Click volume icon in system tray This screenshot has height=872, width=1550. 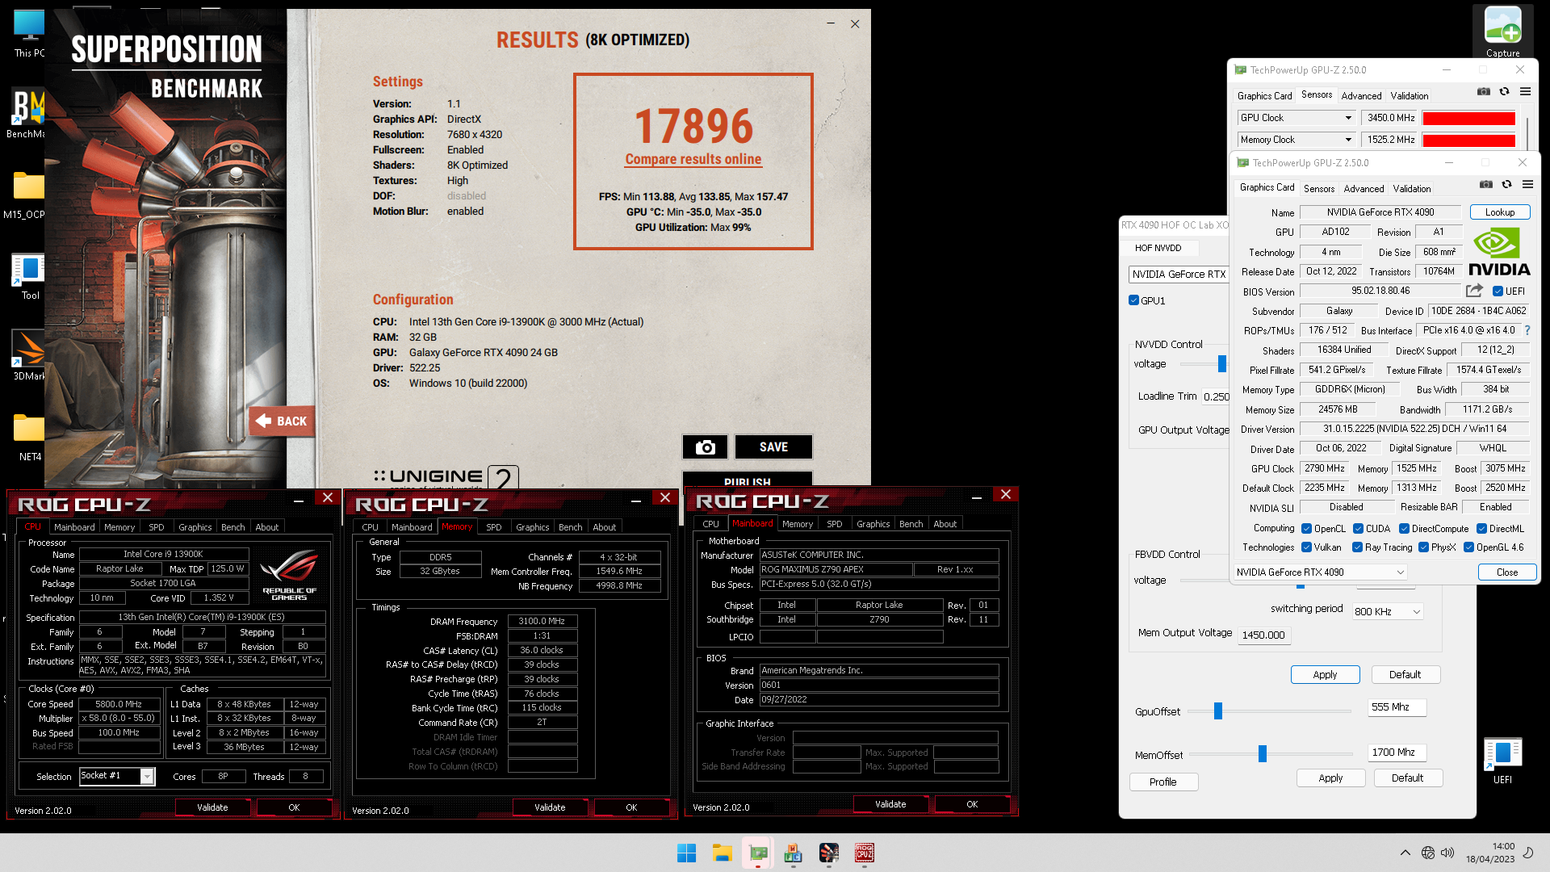coord(1447,853)
